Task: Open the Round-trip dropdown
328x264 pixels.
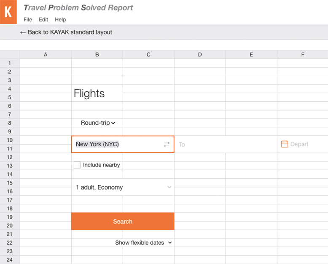Action: [x=98, y=123]
